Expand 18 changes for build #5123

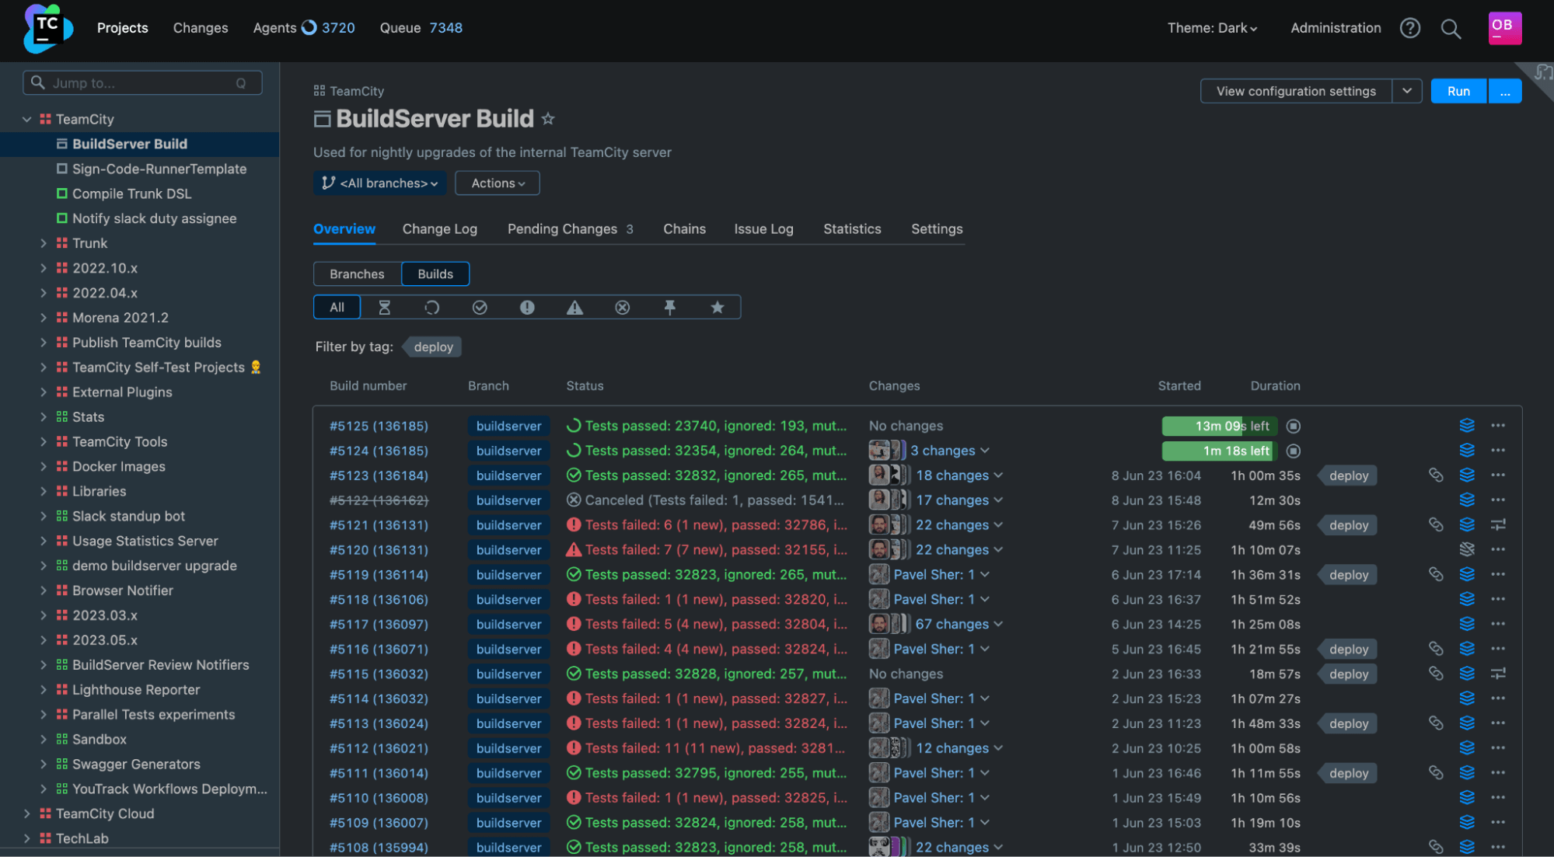pos(959,476)
